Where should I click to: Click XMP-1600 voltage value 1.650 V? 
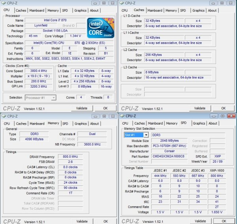point(217,212)
